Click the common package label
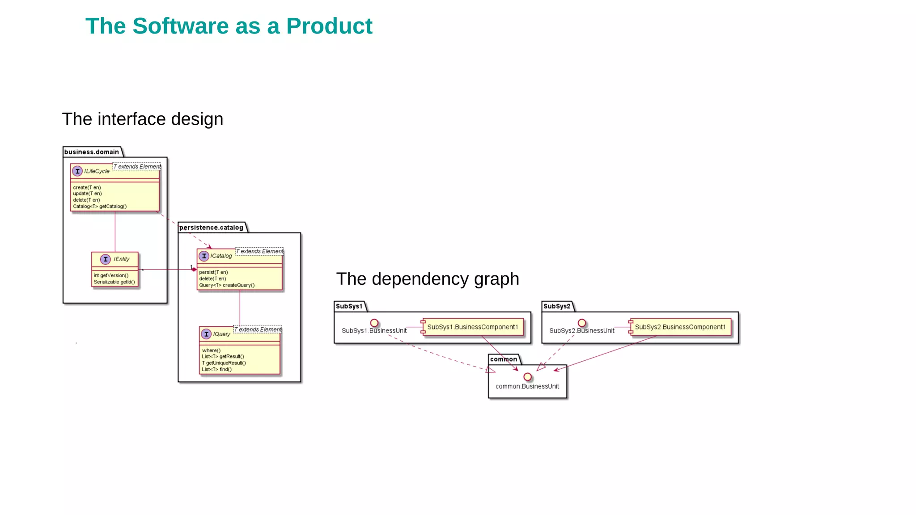The height and width of the screenshot is (515, 916). tap(503, 359)
